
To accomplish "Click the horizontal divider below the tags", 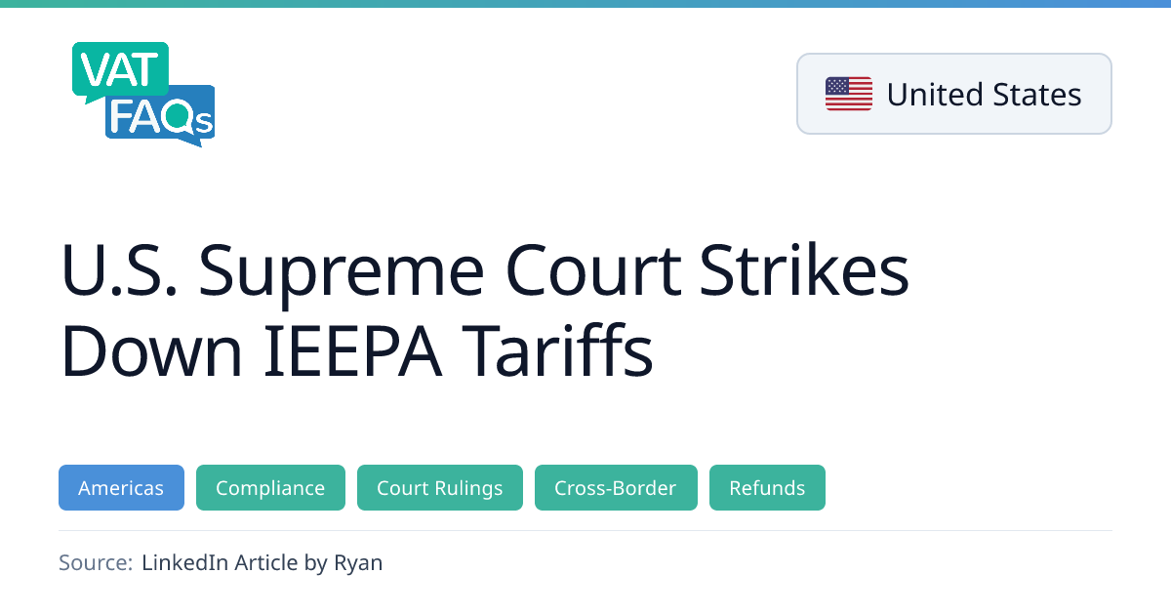I will pos(585,531).
